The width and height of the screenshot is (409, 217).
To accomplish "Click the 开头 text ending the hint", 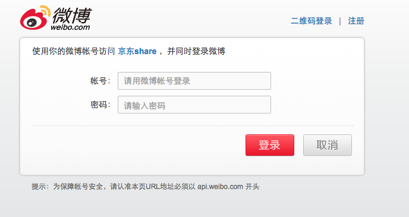I will (252, 187).
